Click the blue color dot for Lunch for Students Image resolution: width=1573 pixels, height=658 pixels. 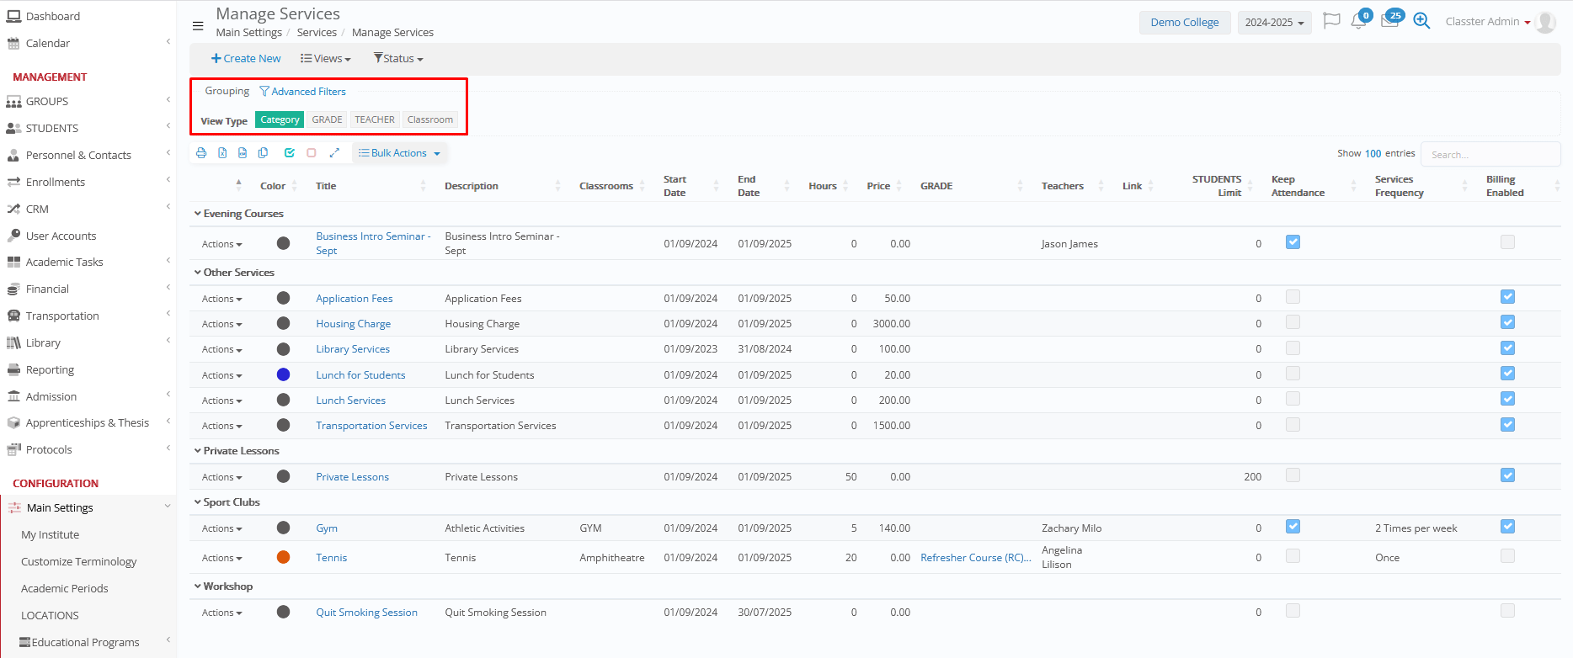coord(283,374)
